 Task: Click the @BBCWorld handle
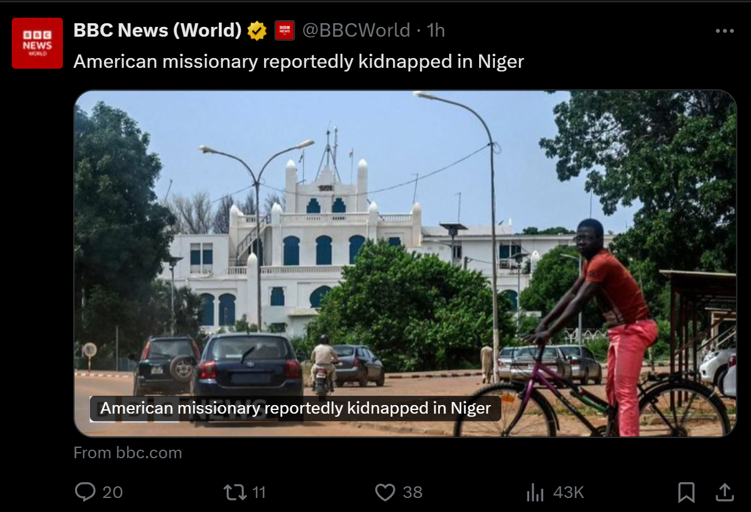tap(356, 31)
